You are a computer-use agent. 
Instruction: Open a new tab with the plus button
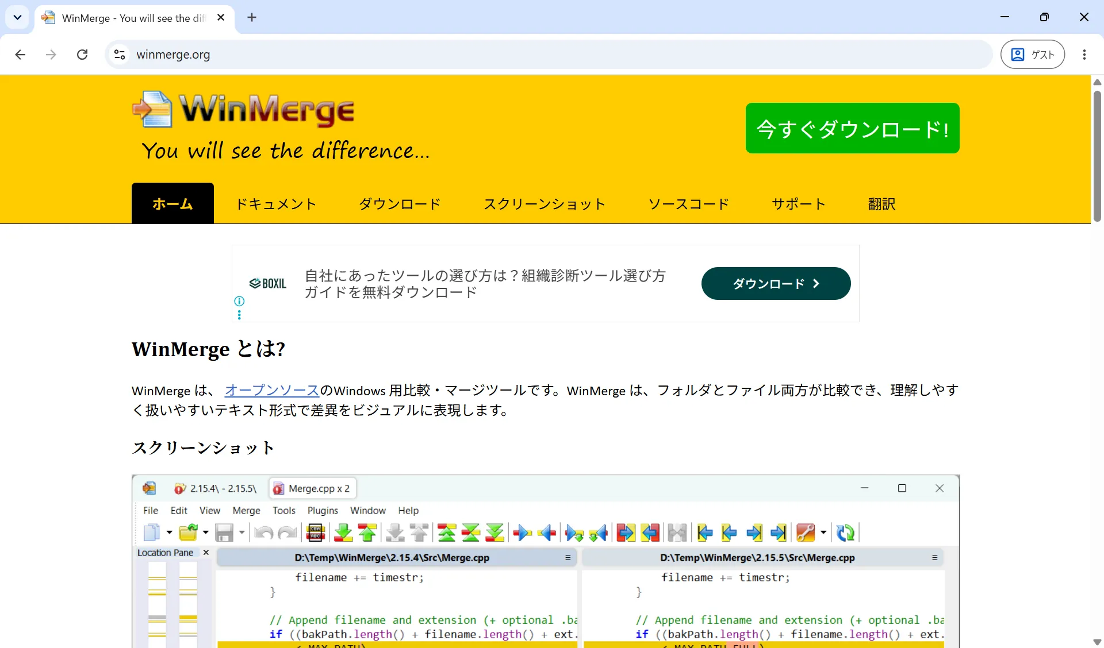(252, 17)
